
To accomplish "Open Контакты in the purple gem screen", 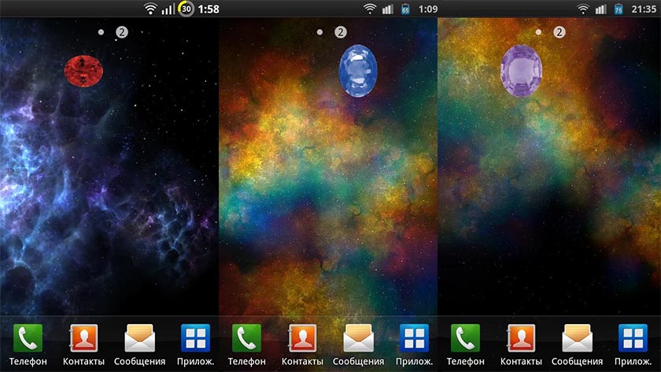I will pos(521,338).
